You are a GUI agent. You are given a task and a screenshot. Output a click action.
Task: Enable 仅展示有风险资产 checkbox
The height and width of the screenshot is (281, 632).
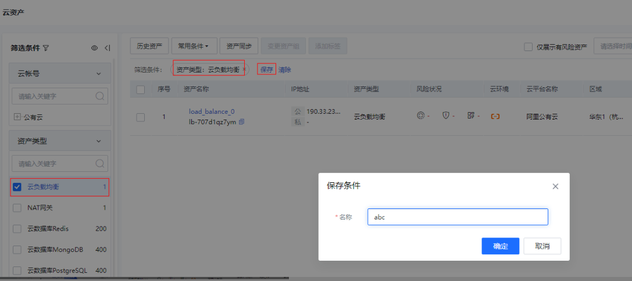coord(529,47)
